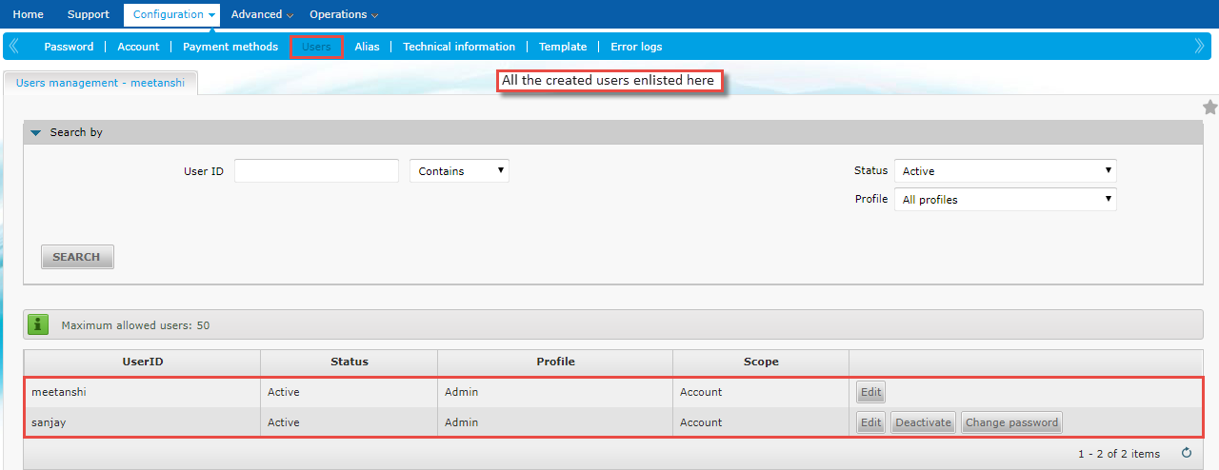Image resolution: width=1219 pixels, height=470 pixels.
Task: Click the SEARCH button
Action: (77, 257)
